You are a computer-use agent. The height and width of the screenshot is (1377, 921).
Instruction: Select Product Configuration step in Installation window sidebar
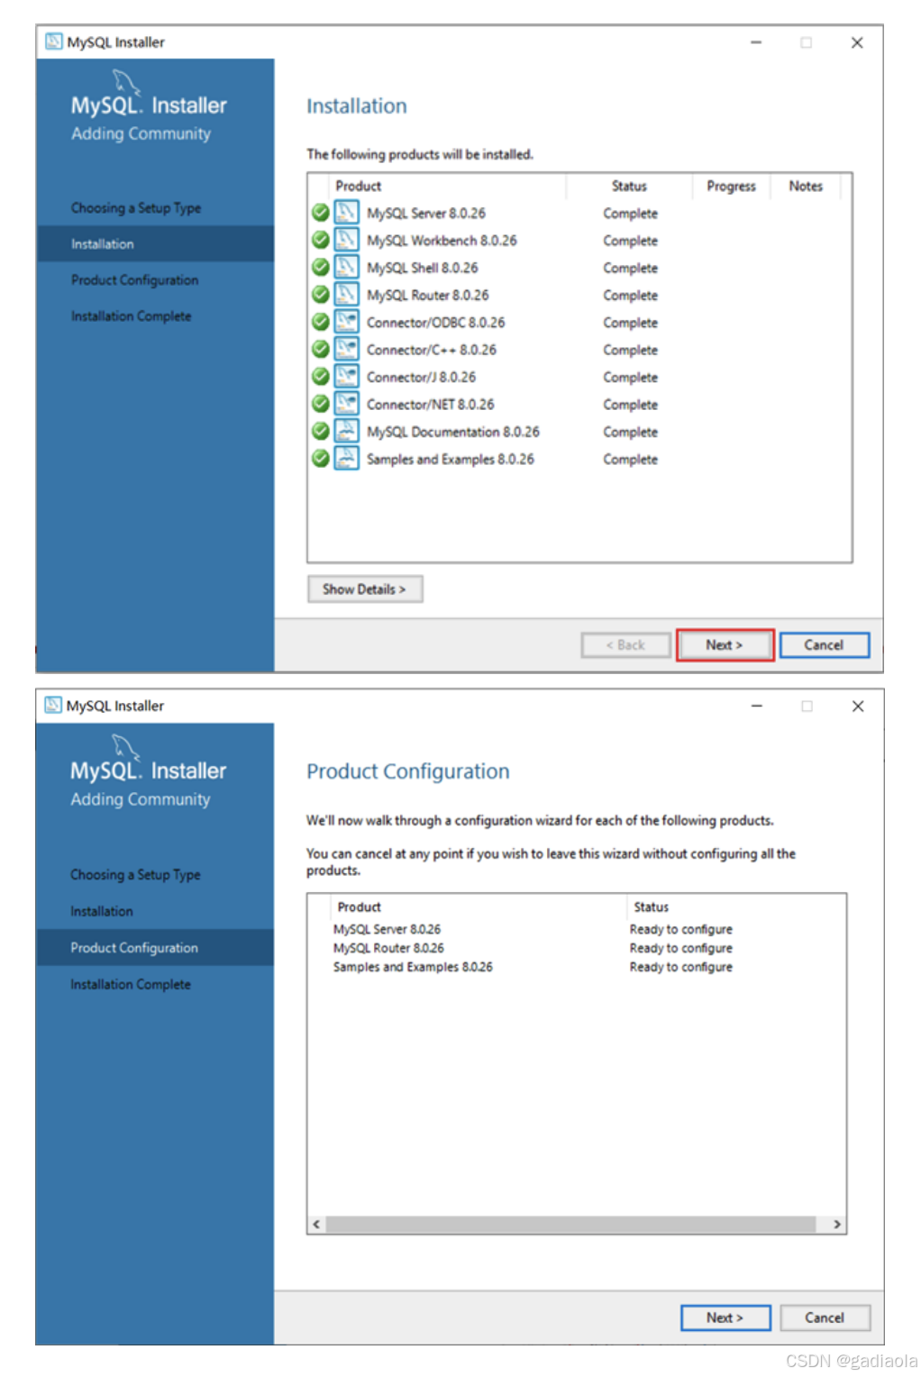[134, 280]
